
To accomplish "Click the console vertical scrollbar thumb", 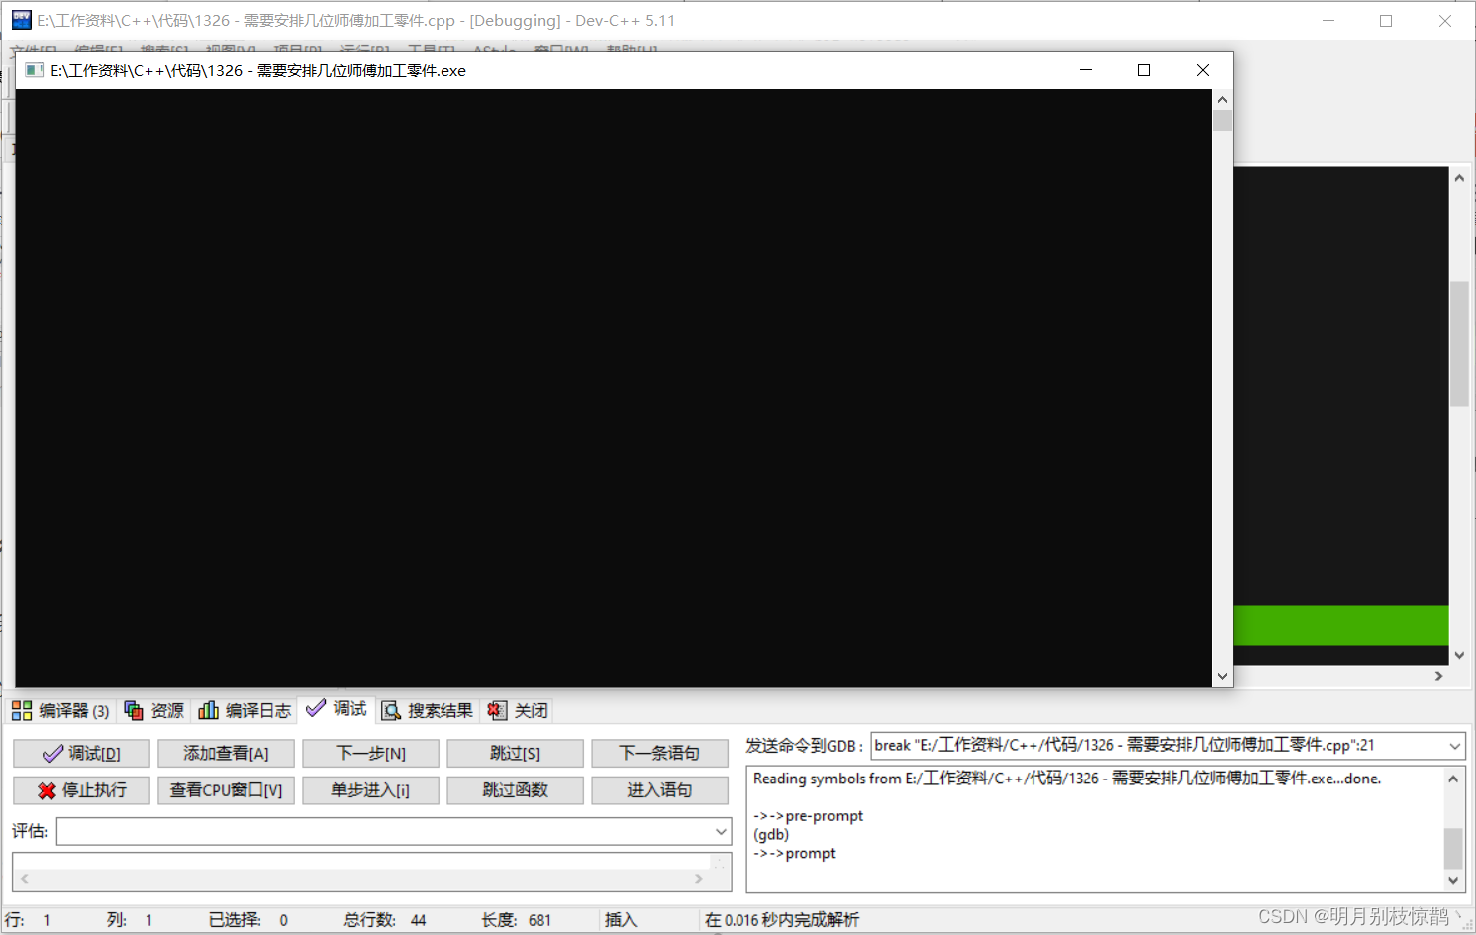I will point(1223,121).
